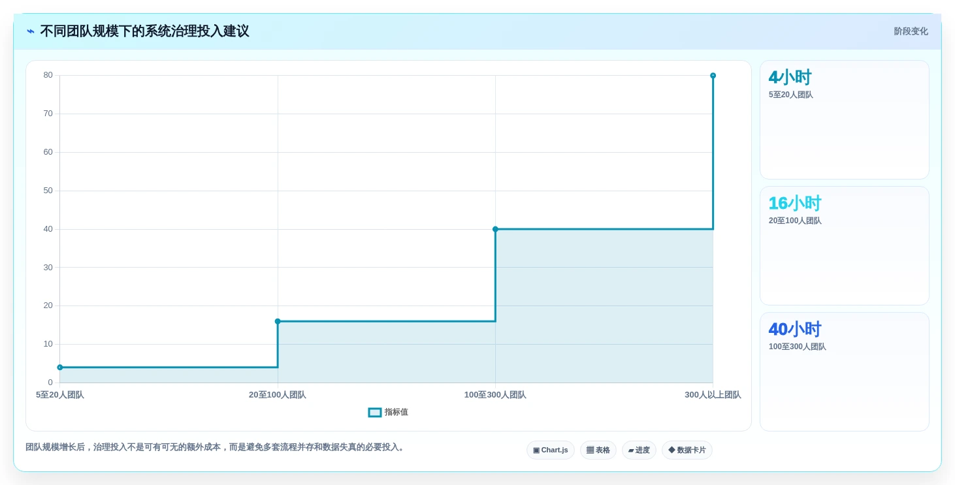Click the y-axis value 40
This screenshot has width=955, height=485.
pos(48,229)
